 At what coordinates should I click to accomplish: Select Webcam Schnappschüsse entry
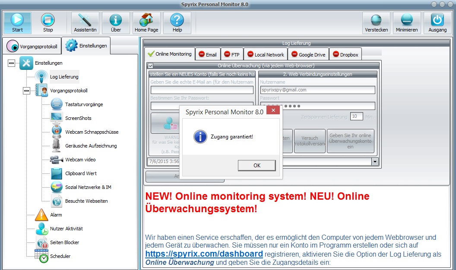[92, 132]
